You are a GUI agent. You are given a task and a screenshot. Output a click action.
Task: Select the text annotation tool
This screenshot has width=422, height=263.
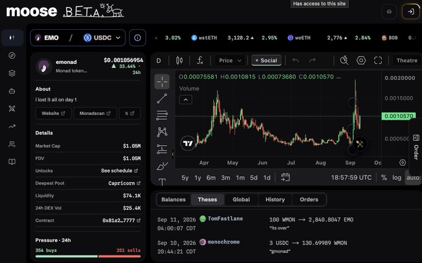[x=162, y=182]
